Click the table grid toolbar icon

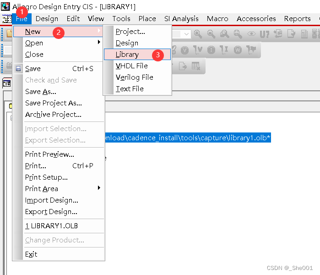[x=196, y=66]
